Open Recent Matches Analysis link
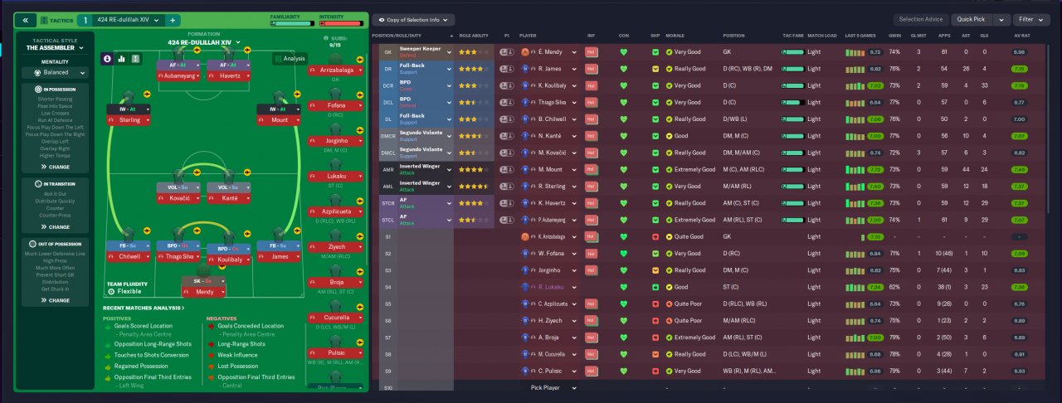1062x403 pixels. pos(144,308)
